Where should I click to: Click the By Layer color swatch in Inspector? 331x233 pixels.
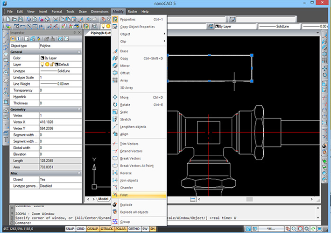coord(41,58)
